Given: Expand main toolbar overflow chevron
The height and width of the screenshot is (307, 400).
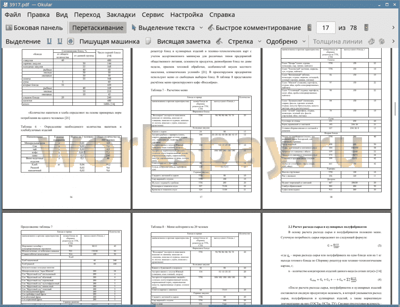Looking at the screenshot, I should (393, 28).
